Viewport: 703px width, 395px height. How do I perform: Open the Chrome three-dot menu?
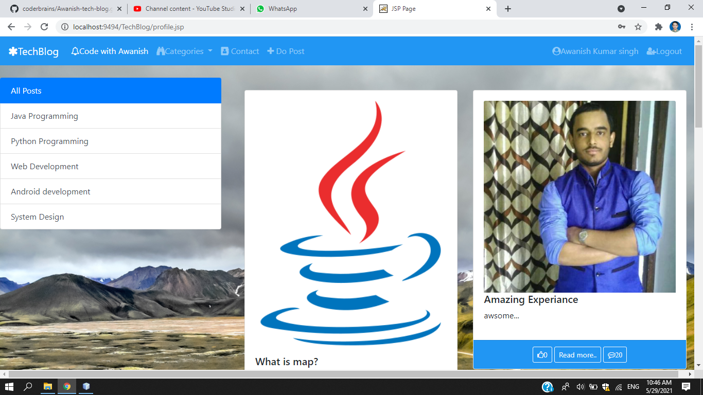click(x=691, y=27)
